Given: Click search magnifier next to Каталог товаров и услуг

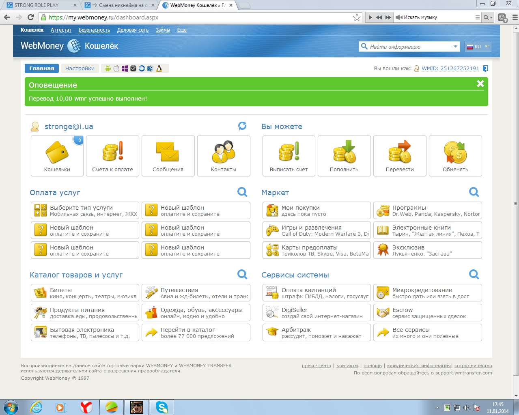Looking at the screenshot, I should pos(242,274).
